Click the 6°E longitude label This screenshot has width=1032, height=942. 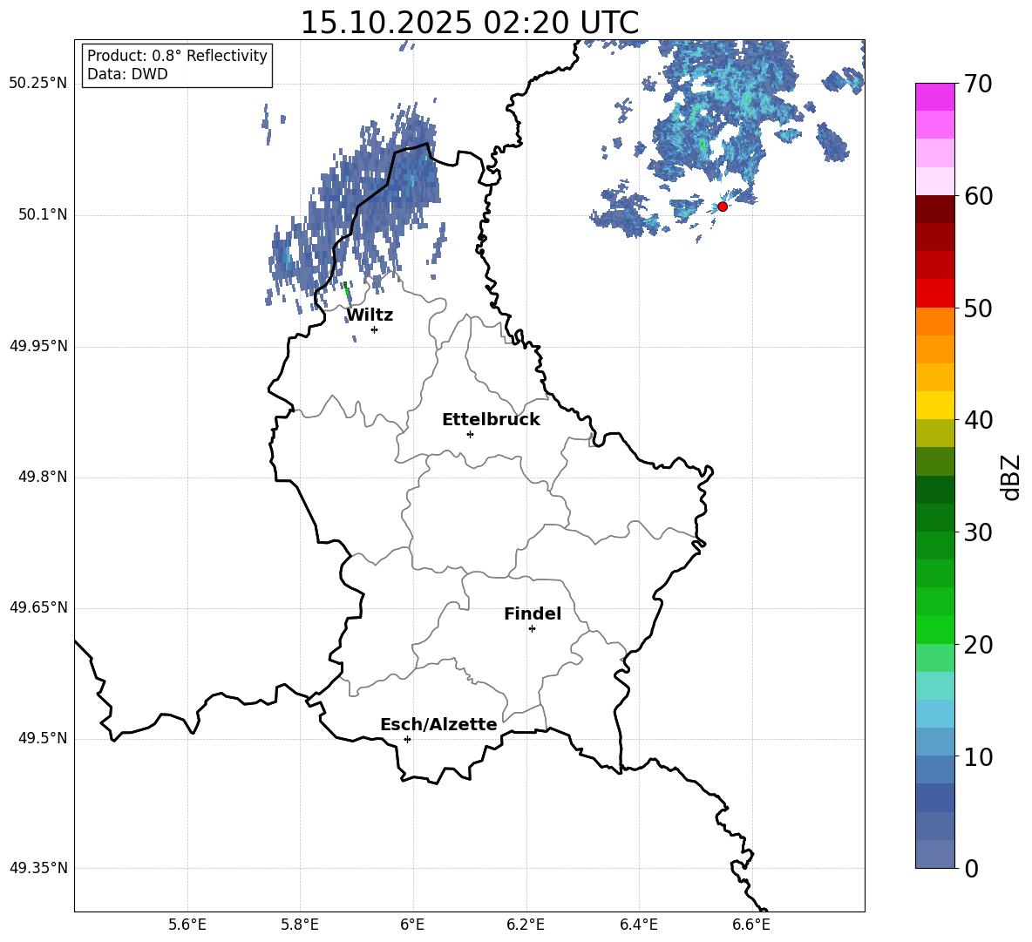tap(412, 925)
